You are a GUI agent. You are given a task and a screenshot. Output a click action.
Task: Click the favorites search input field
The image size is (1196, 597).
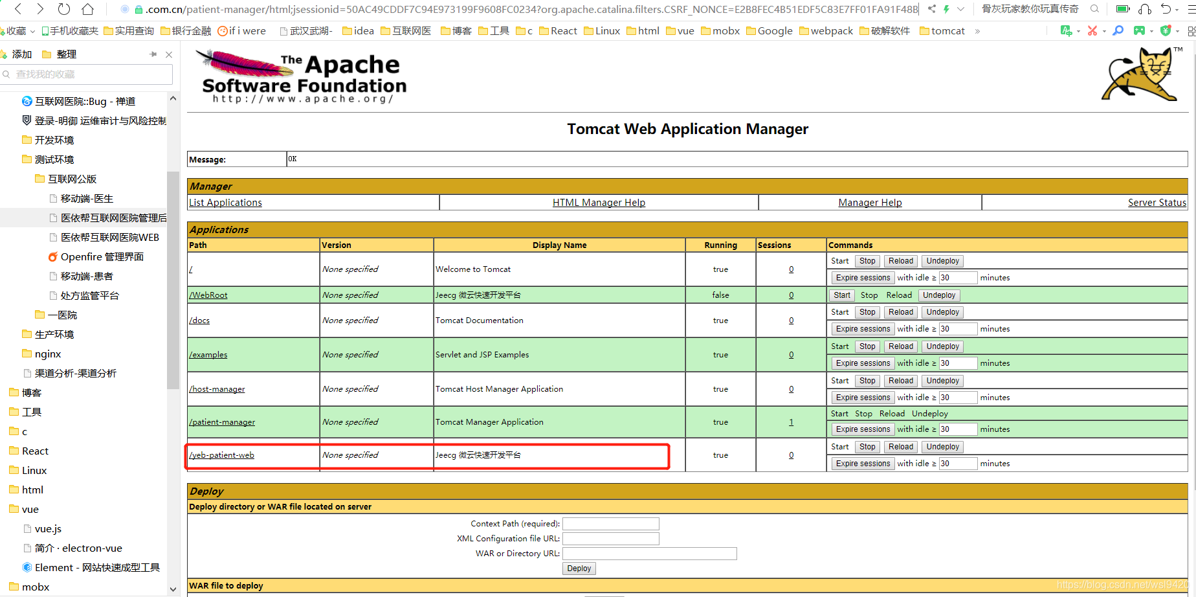point(86,74)
